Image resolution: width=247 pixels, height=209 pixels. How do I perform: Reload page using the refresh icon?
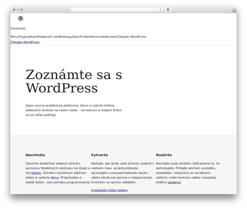(161, 10)
